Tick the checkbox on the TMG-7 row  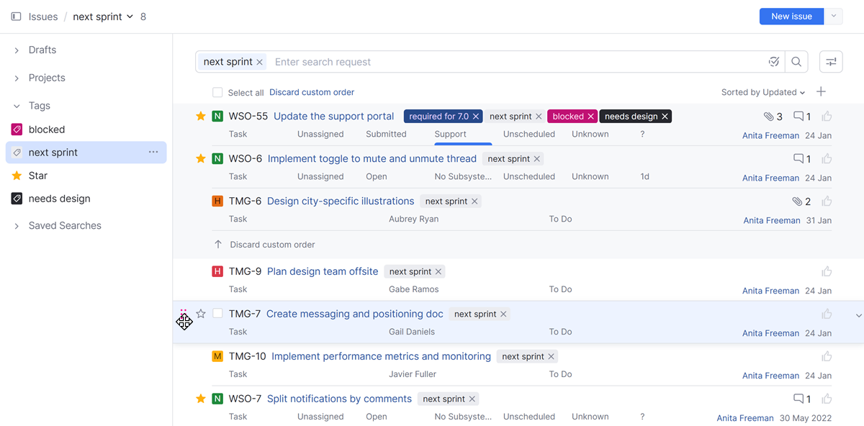pyautogui.click(x=217, y=313)
